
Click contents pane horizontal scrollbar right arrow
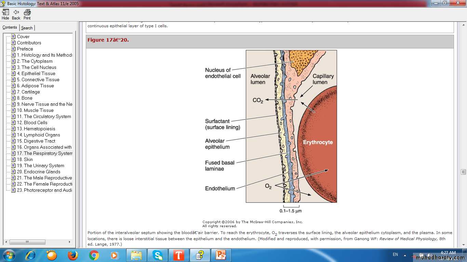click(x=70, y=242)
